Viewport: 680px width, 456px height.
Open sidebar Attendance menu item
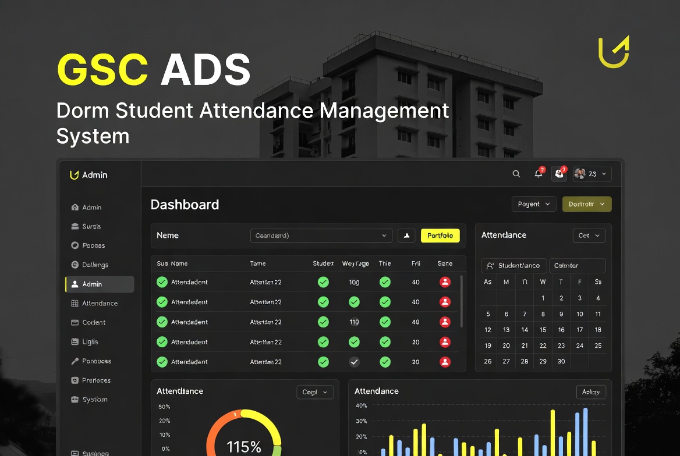coord(100,303)
